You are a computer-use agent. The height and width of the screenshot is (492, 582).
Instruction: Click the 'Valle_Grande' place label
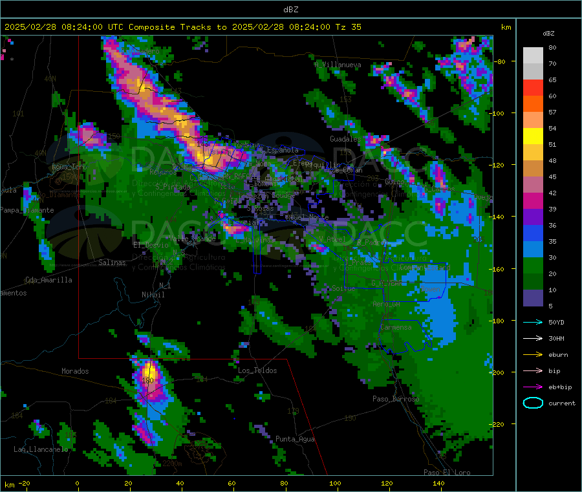[192, 239]
